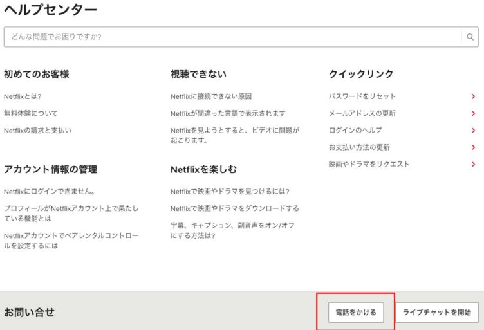Viewport: 484px width, 330px height.
Task: Open Netflixに接続できない原因 article
Action: coord(211,96)
